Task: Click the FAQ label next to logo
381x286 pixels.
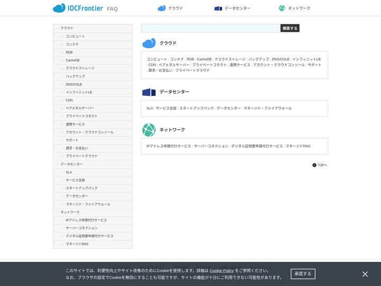Action: (112, 9)
